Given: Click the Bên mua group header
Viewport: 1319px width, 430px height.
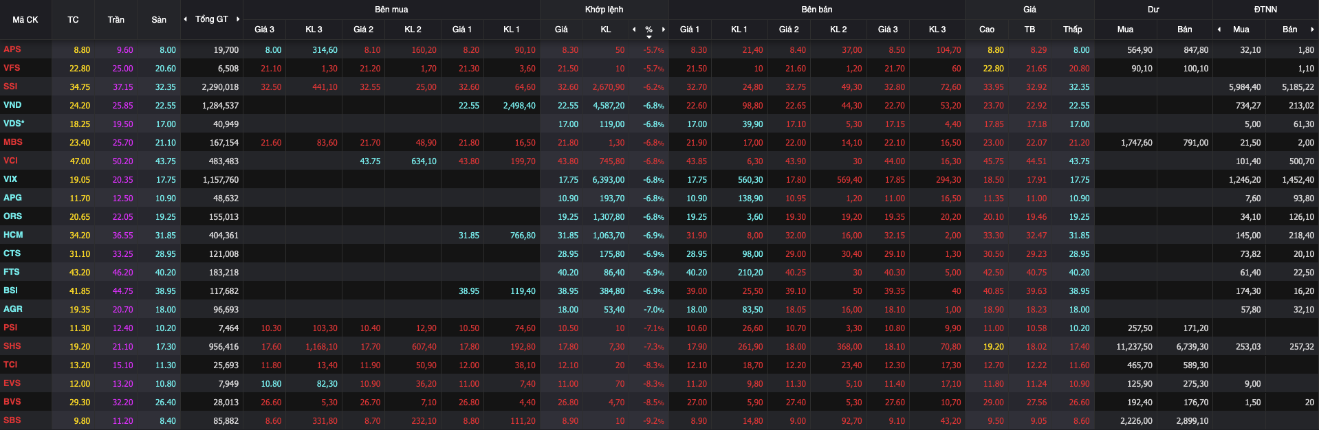Looking at the screenshot, I should pyautogui.click(x=391, y=10).
